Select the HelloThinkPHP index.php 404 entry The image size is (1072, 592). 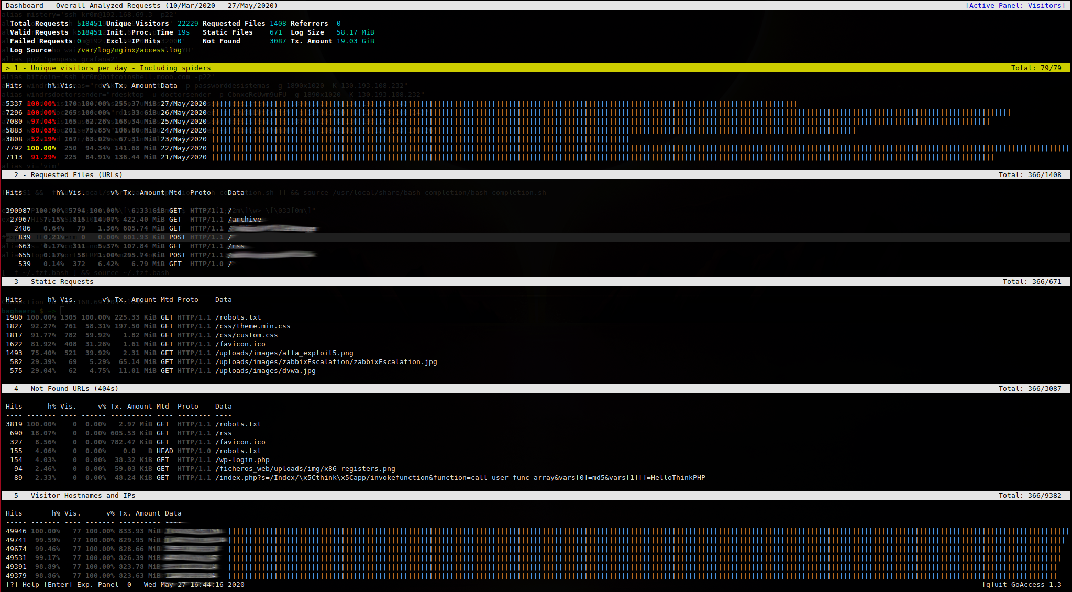(x=460, y=478)
